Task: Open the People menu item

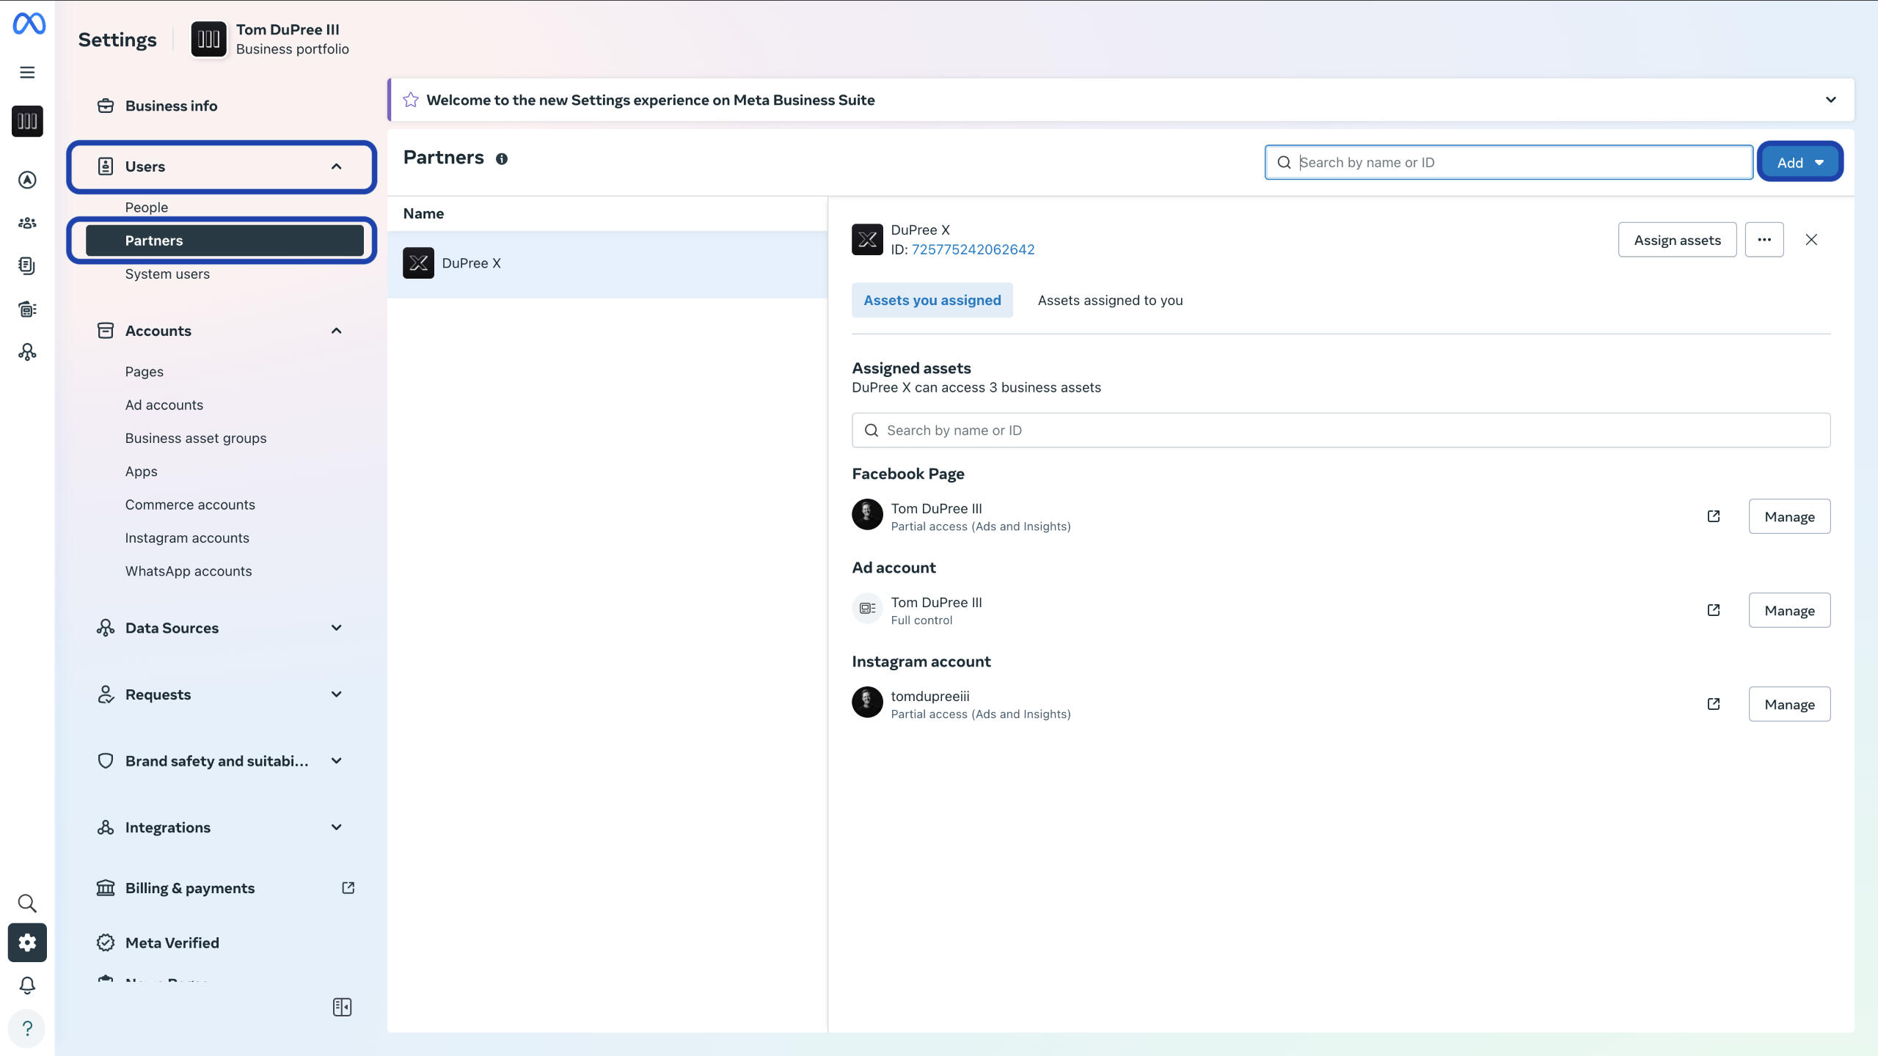Action: tap(147, 208)
